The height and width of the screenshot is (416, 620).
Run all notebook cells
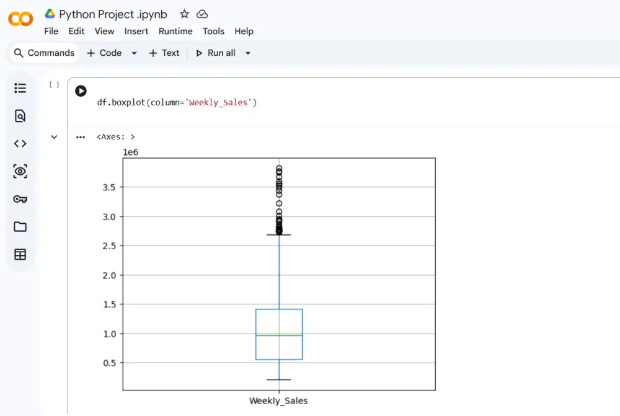point(216,53)
